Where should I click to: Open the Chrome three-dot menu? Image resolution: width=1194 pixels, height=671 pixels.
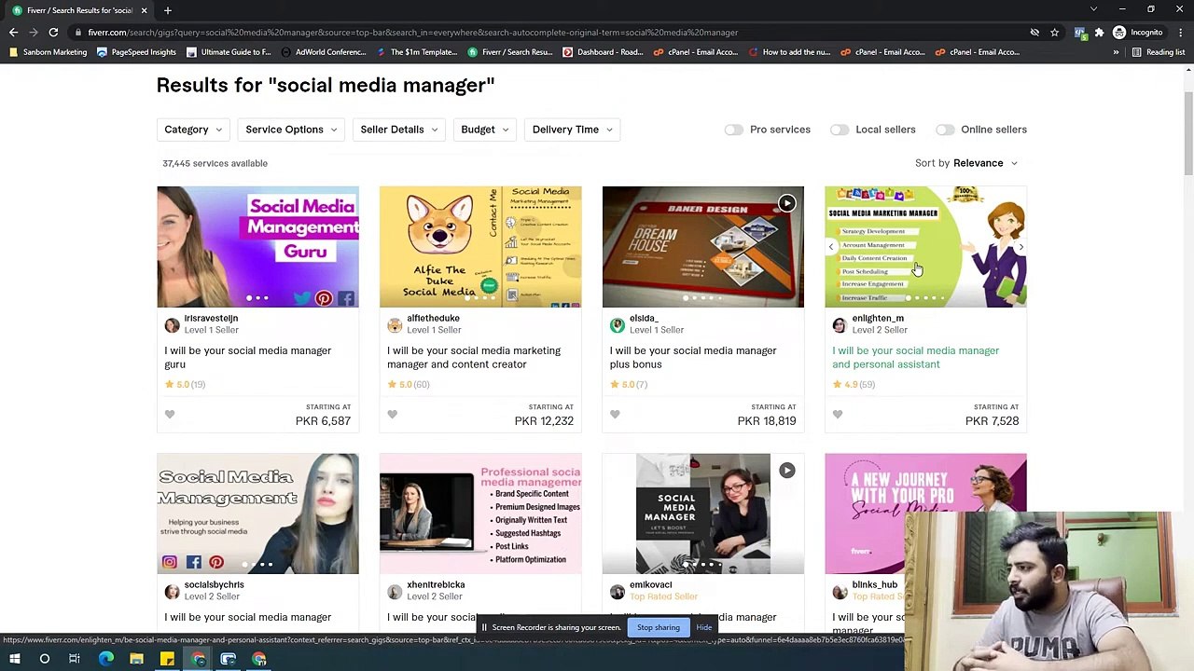point(1179,33)
